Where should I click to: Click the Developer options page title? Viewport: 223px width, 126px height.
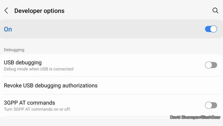(x=39, y=11)
